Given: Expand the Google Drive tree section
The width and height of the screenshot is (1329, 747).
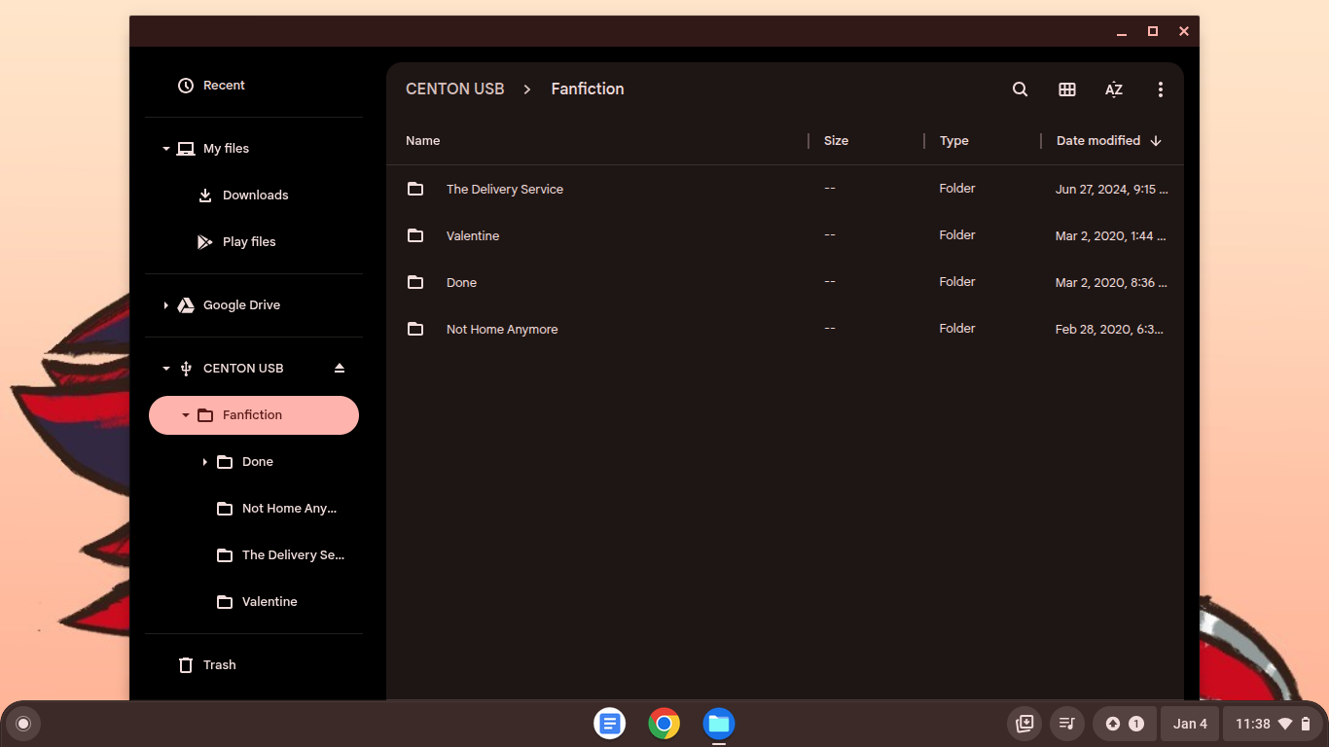Looking at the screenshot, I should (166, 305).
